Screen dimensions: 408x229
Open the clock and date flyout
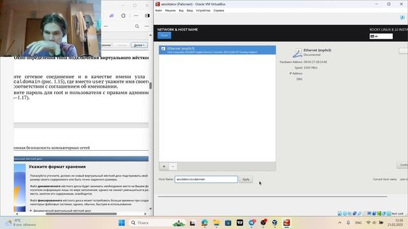pyautogui.click(x=395, y=223)
